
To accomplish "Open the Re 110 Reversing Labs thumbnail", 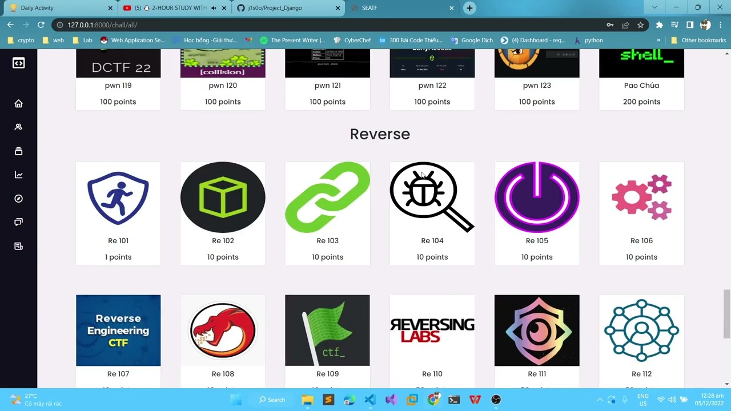I will point(432,331).
